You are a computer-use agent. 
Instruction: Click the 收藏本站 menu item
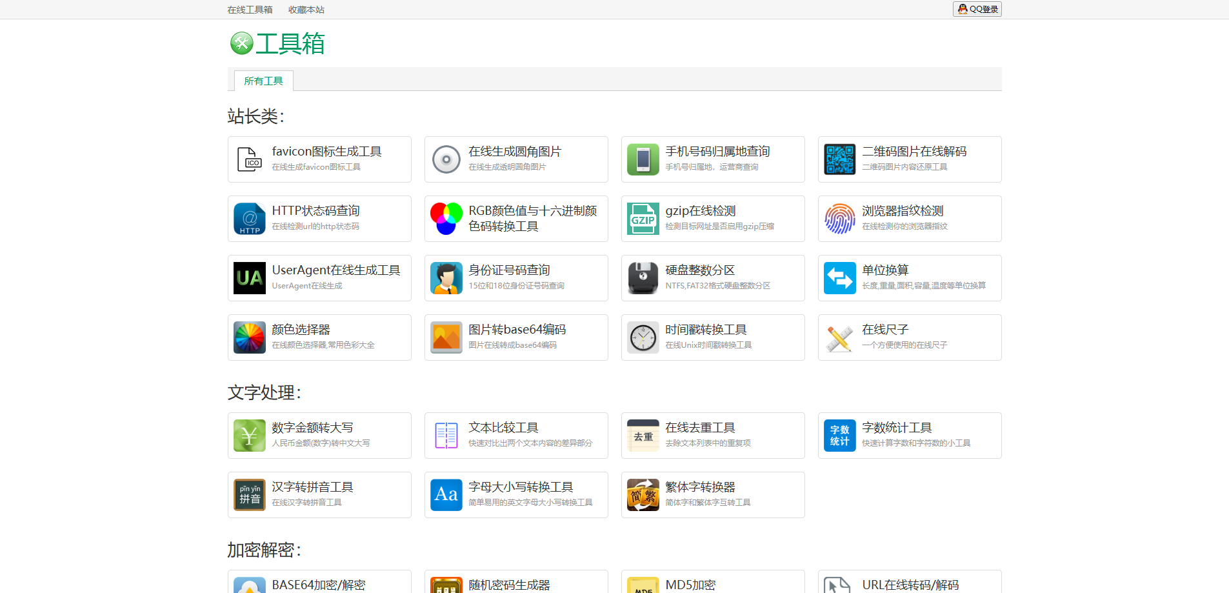click(x=306, y=9)
